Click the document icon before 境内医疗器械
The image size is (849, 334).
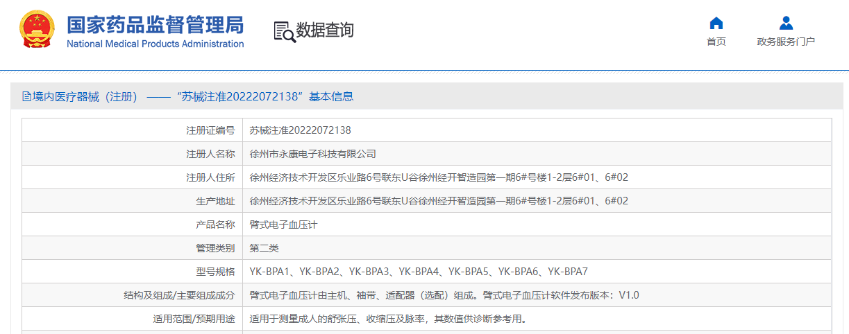[x=26, y=96]
